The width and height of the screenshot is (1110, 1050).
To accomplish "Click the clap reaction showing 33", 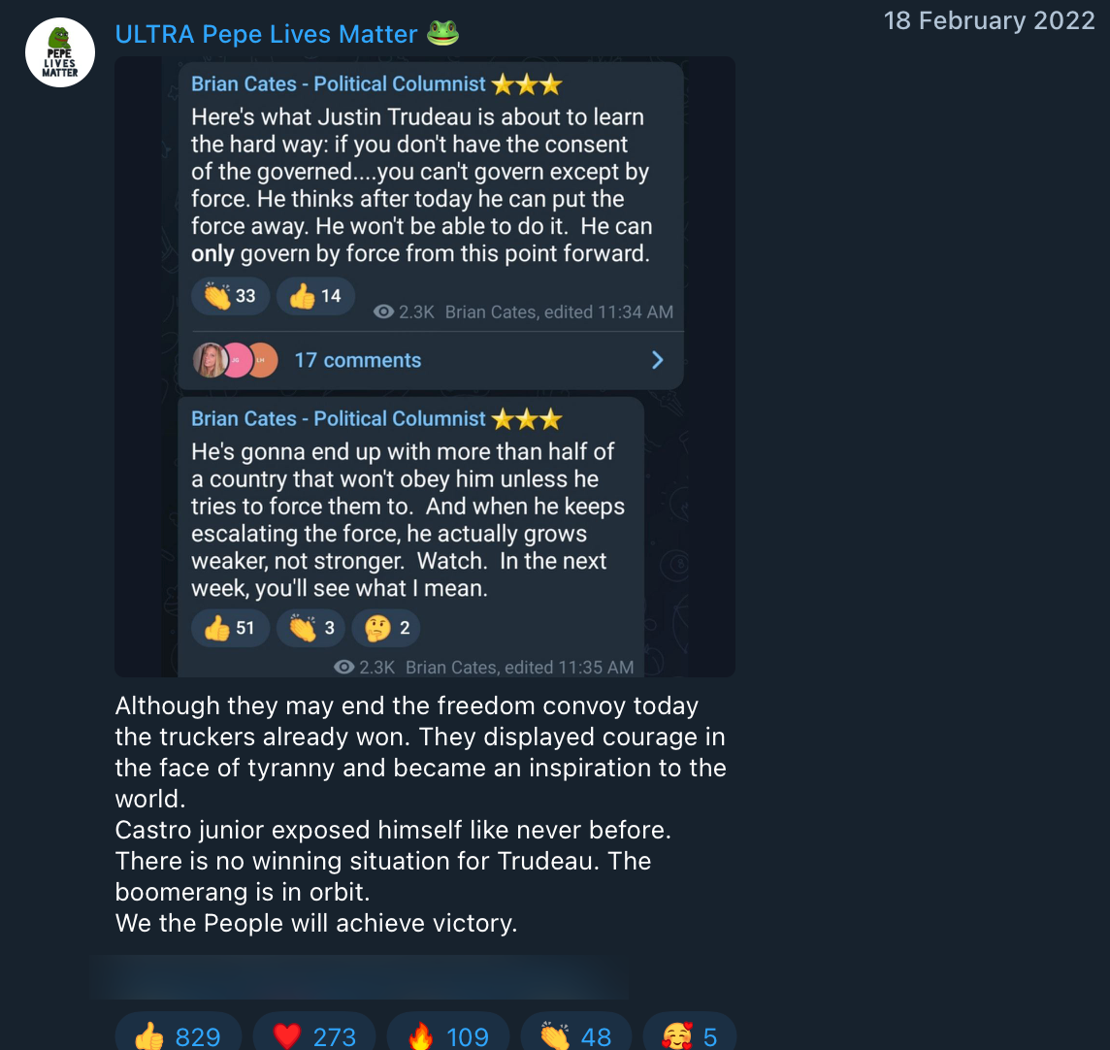I will [x=230, y=296].
